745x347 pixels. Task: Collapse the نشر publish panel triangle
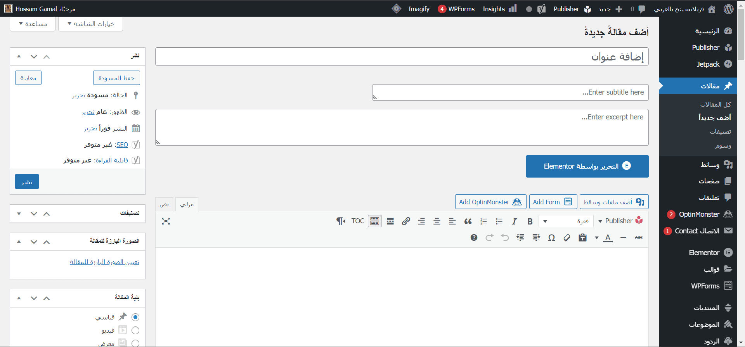point(19,57)
